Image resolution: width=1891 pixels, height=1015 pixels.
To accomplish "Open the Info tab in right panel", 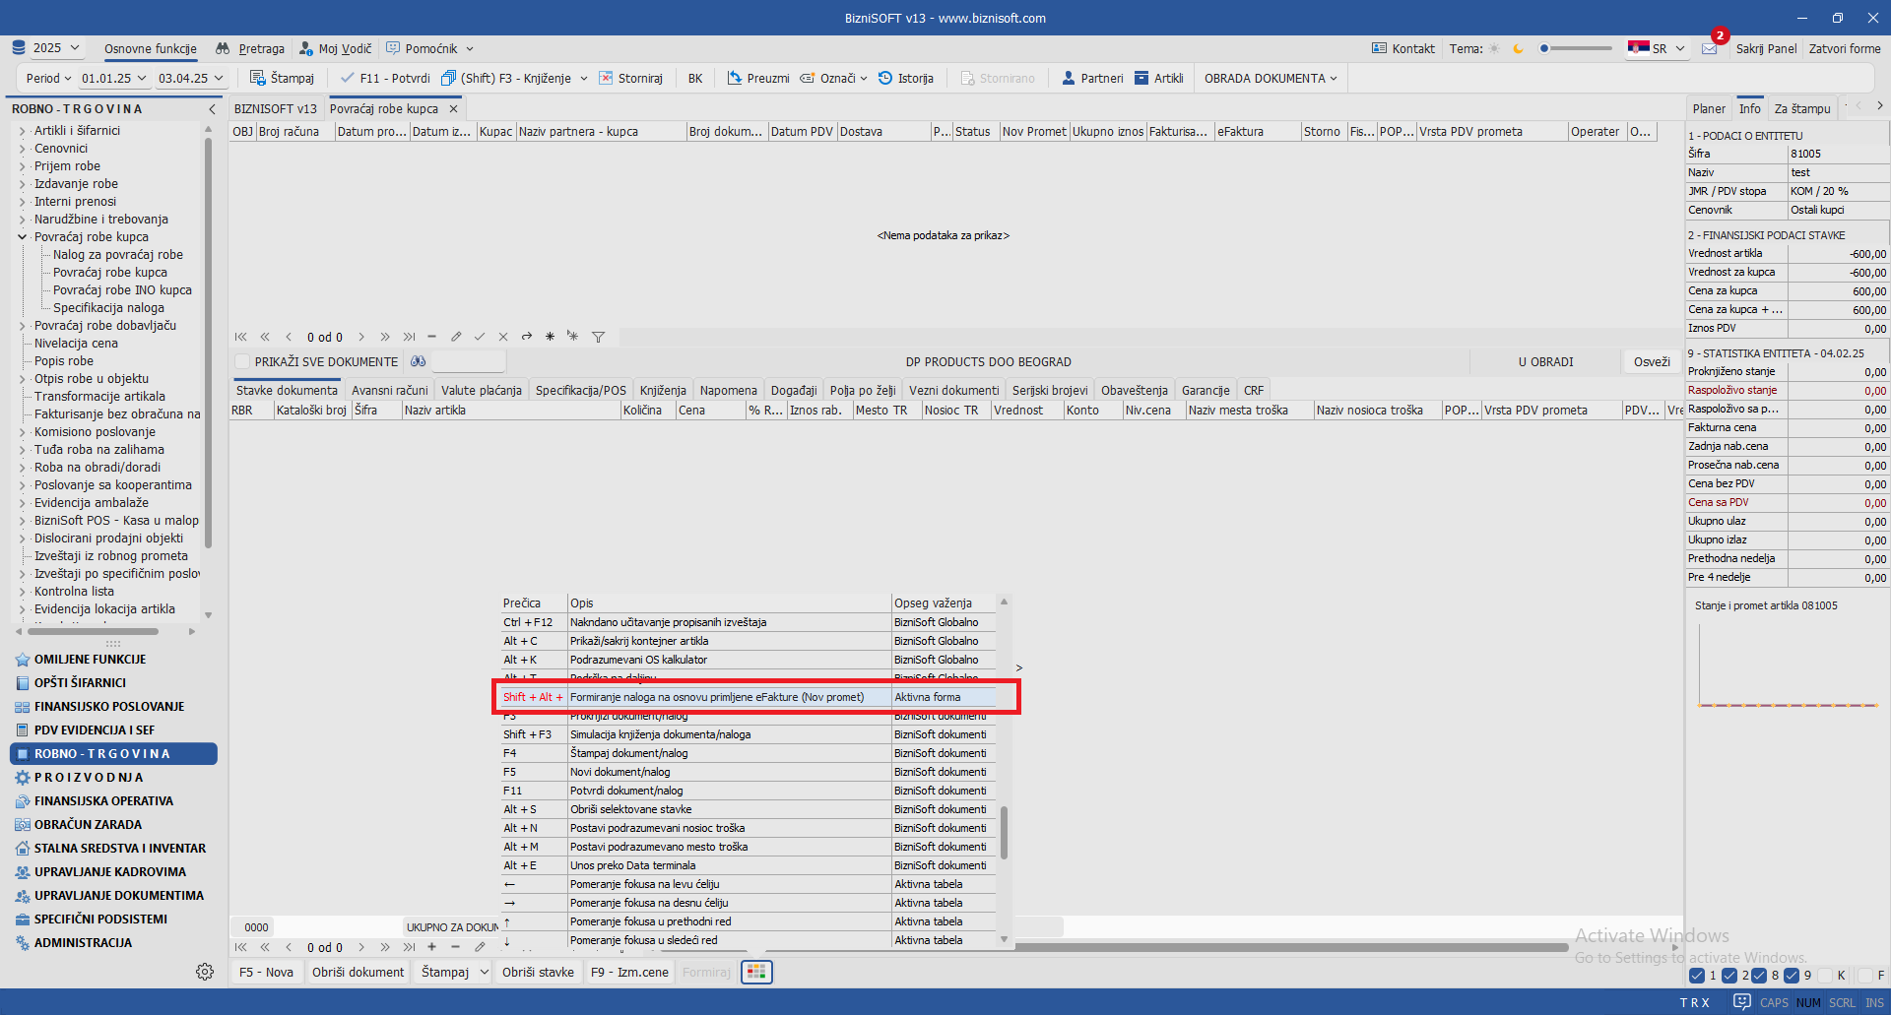I will (x=1749, y=108).
